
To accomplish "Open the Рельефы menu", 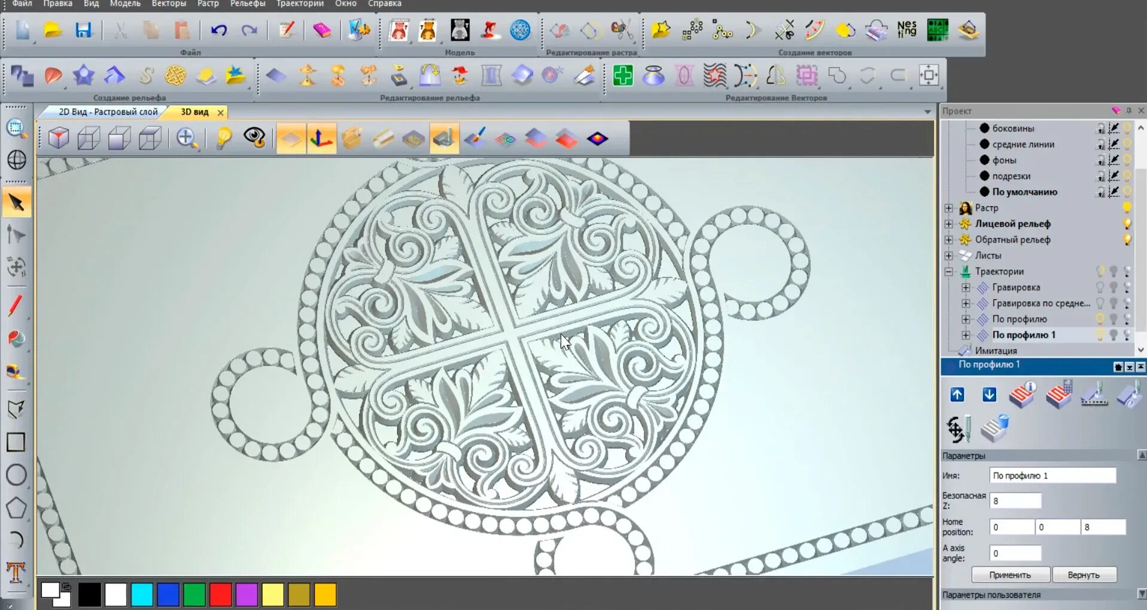I will (x=248, y=4).
